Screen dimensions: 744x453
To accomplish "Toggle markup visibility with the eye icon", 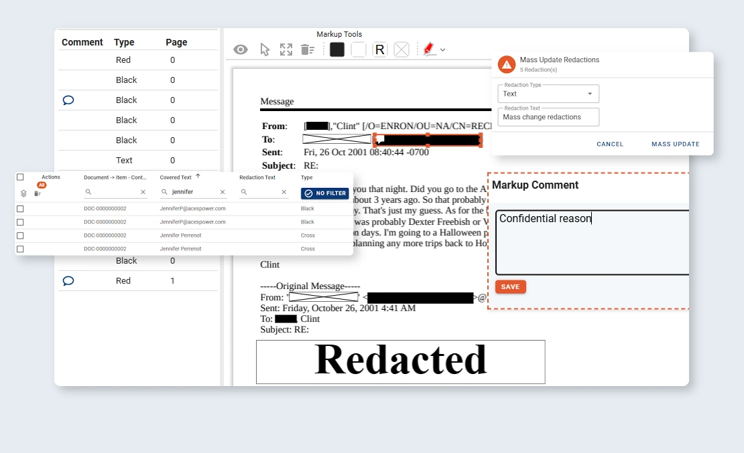I will pos(241,49).
